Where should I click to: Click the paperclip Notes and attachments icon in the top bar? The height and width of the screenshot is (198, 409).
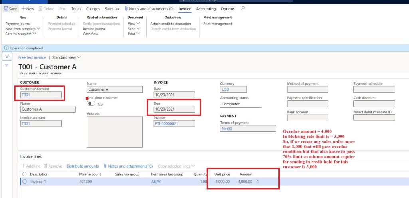click(127, 9)
